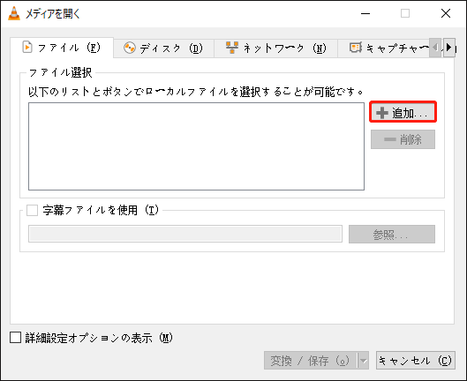
Task: Click the 参照... browse button
Action: tap(392, 235)
